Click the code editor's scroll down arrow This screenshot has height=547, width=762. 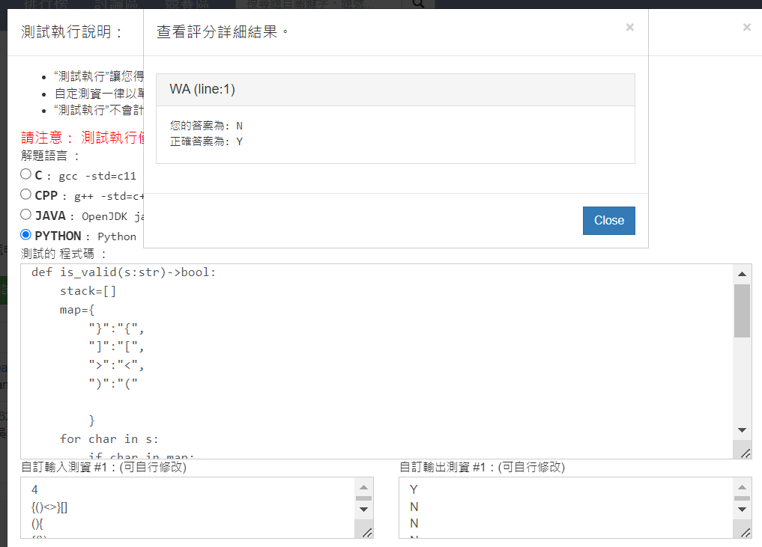pos(742,430)
